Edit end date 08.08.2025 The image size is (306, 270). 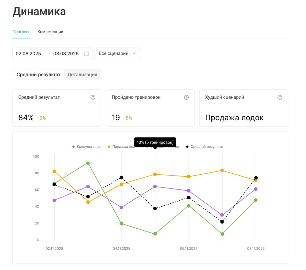[x=66, y=54]
